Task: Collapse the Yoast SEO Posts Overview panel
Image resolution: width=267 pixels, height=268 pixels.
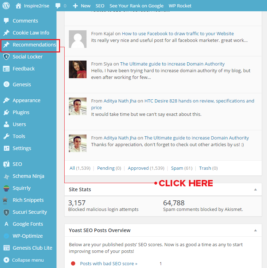Action: coord(255,230)
